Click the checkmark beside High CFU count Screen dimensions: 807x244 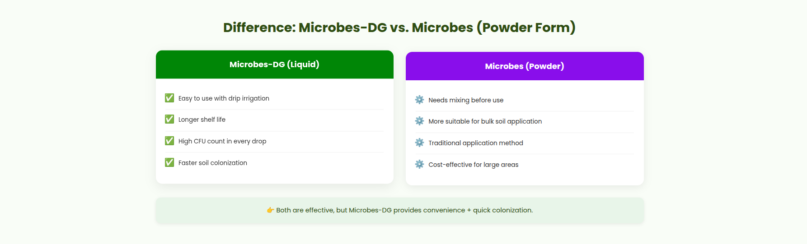click(169, 141)
